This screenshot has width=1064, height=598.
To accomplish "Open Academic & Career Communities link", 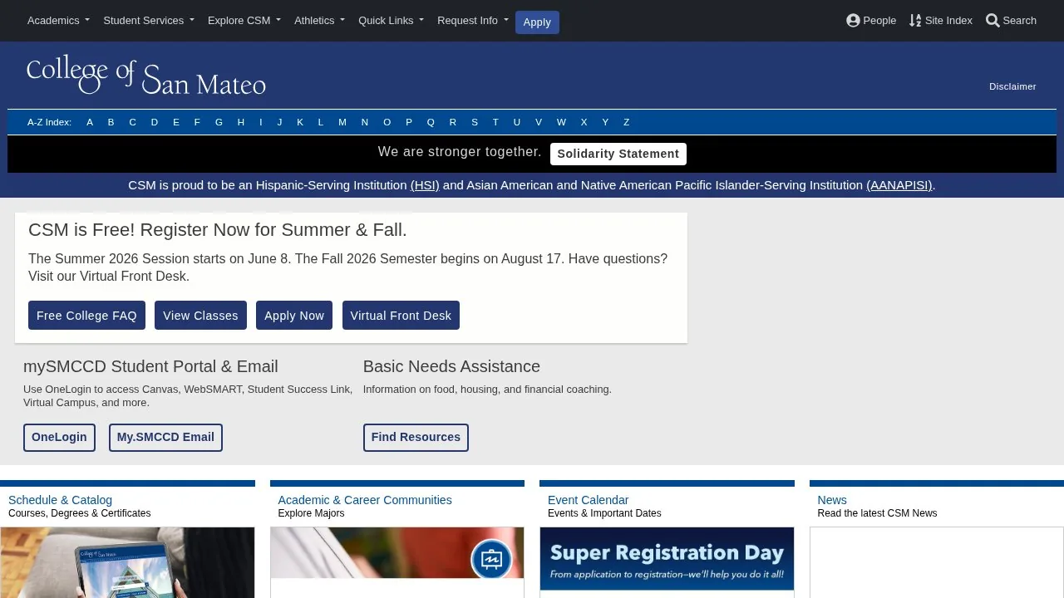I will tap(365, 500).
